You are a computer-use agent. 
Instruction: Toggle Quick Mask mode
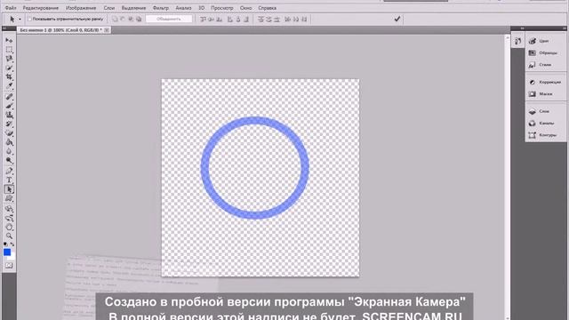coord(9,266)
